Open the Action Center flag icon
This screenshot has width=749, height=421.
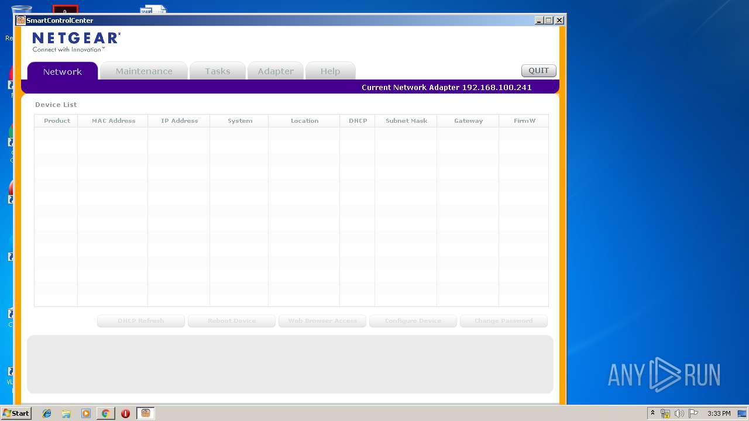pyautogui.click(x=693, y=413)
